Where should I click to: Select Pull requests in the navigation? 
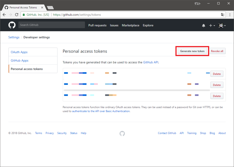pos(97,25)
